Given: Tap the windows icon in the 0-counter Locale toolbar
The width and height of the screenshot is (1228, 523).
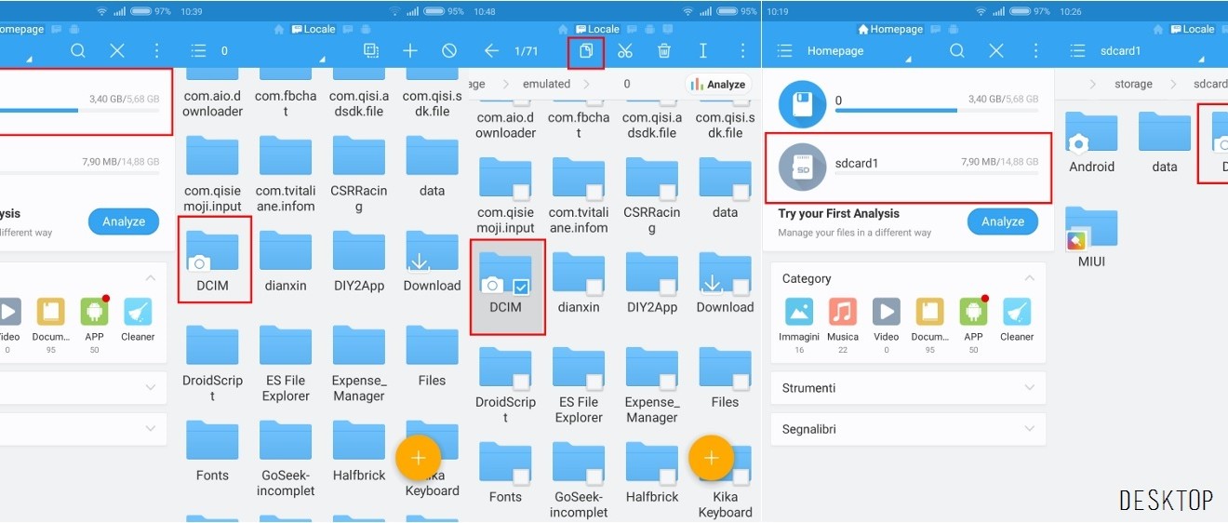Looking at the screenshot, I should (x=371, y=51).
